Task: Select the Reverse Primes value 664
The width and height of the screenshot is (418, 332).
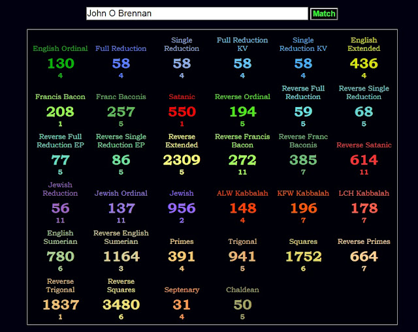Action: 364,256
